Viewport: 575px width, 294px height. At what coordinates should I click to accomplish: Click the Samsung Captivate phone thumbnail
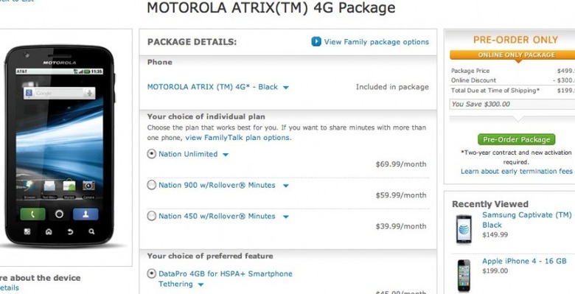(464, 229)
